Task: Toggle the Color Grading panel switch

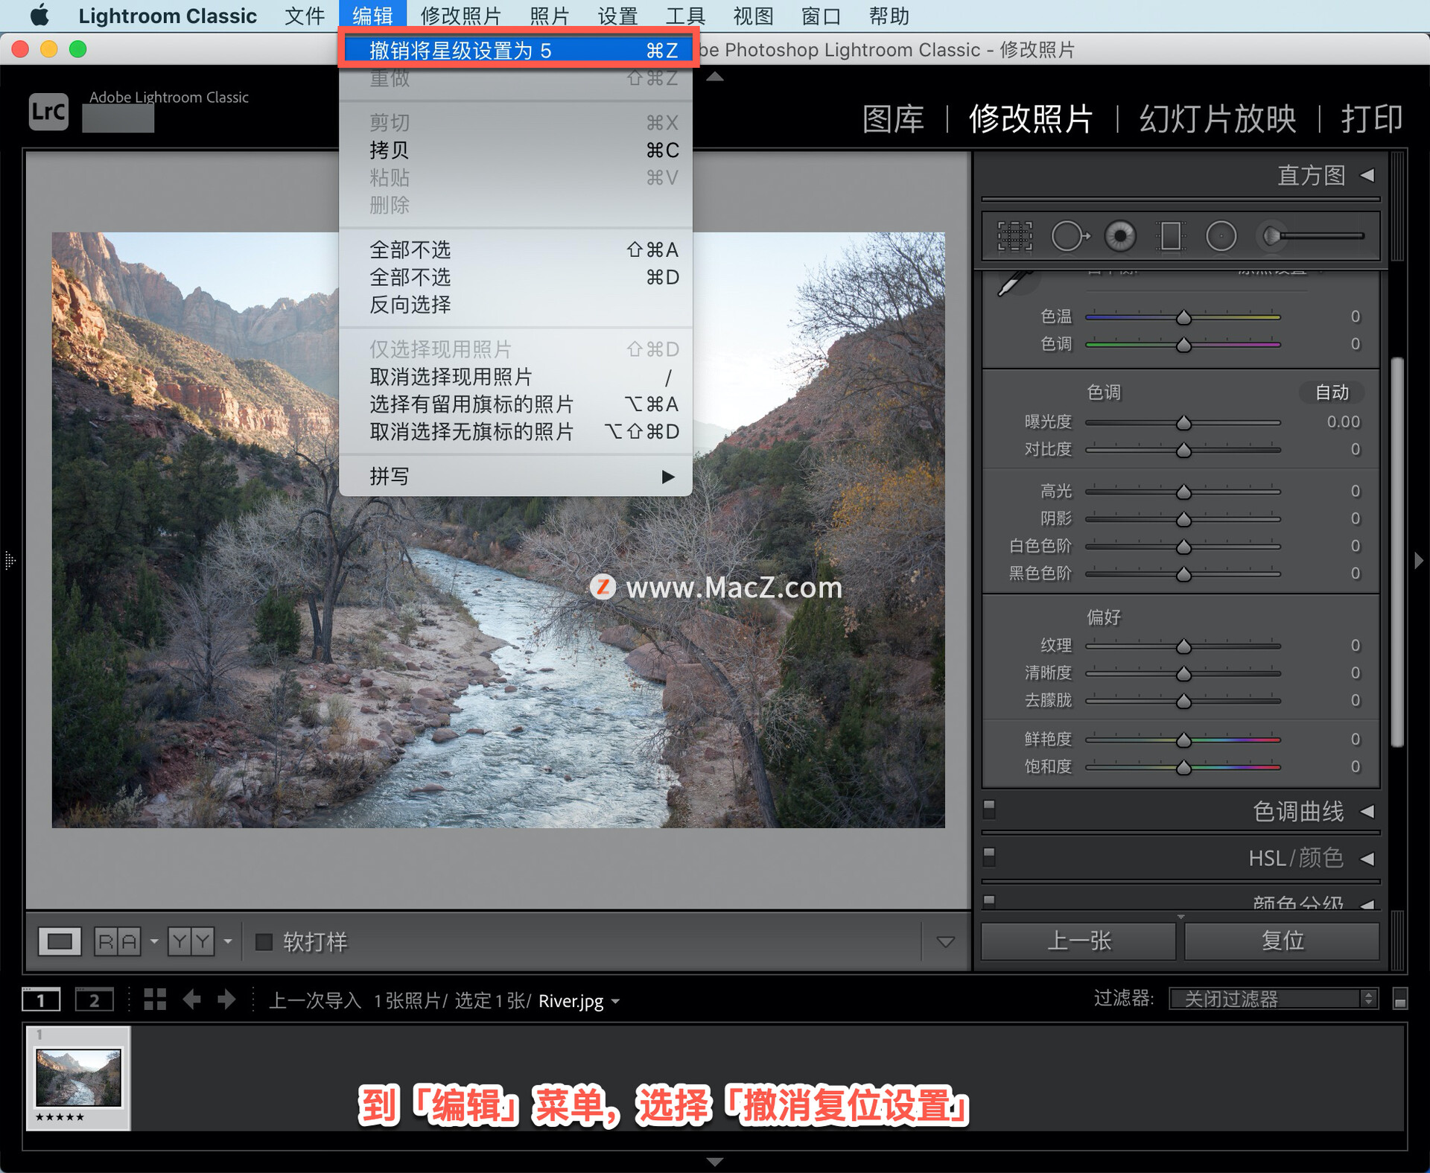Action: [989, 902]
